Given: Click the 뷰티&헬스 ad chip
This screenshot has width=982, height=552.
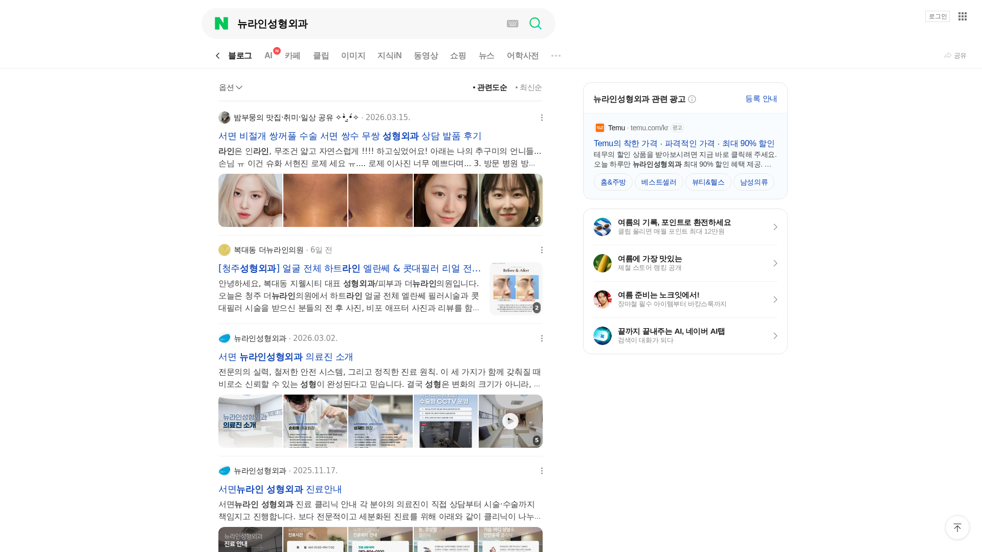Looking at the screenshot, I should pos(708,182).
